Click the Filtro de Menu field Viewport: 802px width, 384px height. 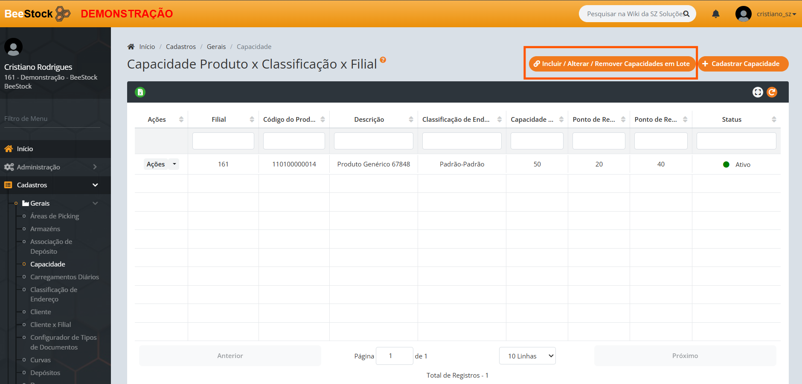point(52,119)
